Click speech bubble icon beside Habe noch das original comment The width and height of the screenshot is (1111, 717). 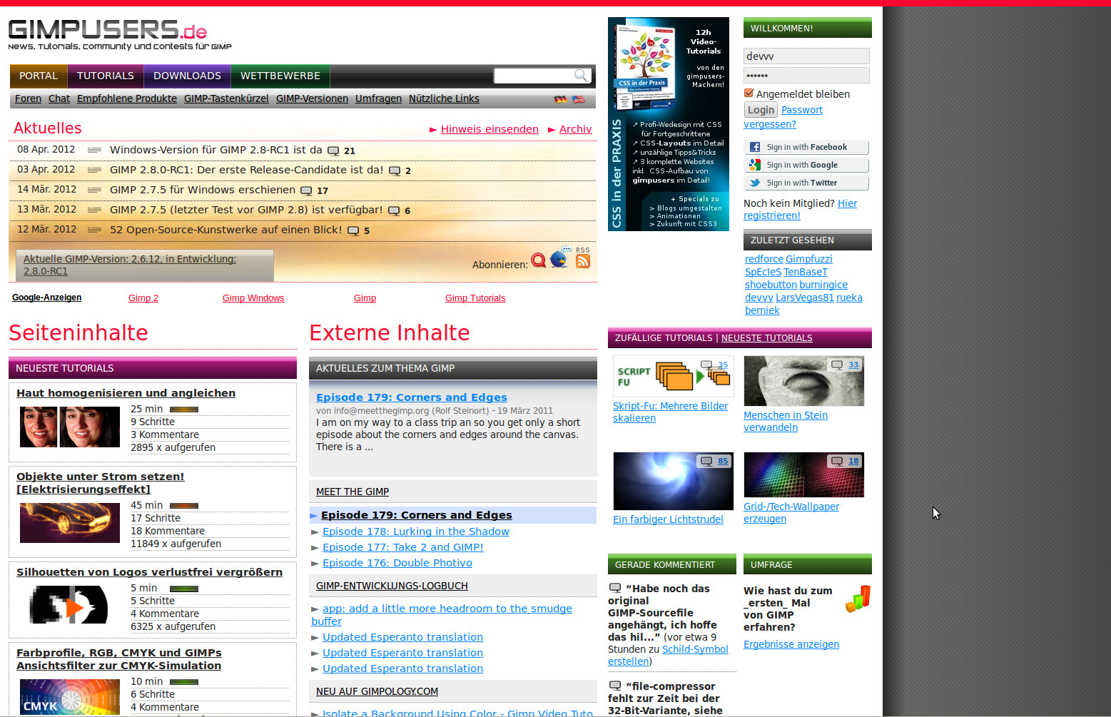[x=615, y=588]
